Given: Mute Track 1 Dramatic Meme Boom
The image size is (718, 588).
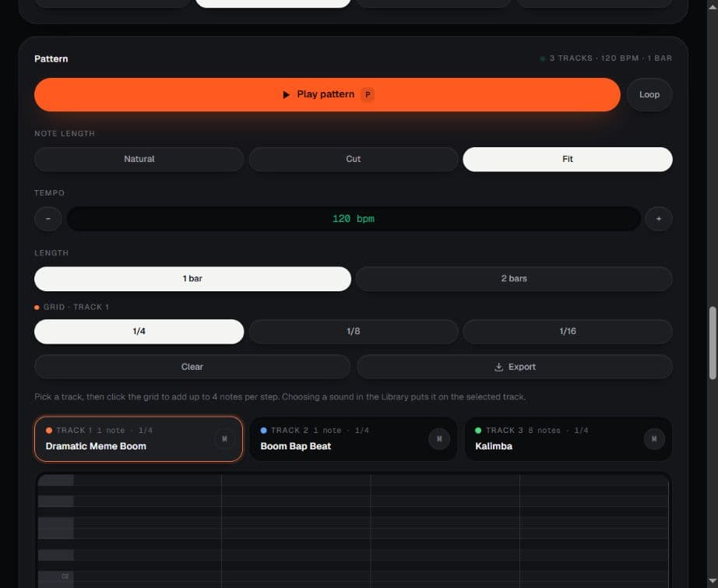Looking at the screenshot, I should 224,438.
